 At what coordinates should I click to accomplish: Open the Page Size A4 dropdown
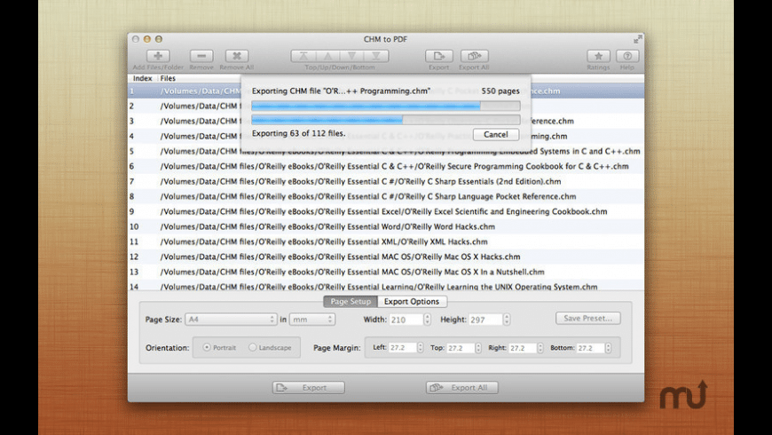coord(231,320)
